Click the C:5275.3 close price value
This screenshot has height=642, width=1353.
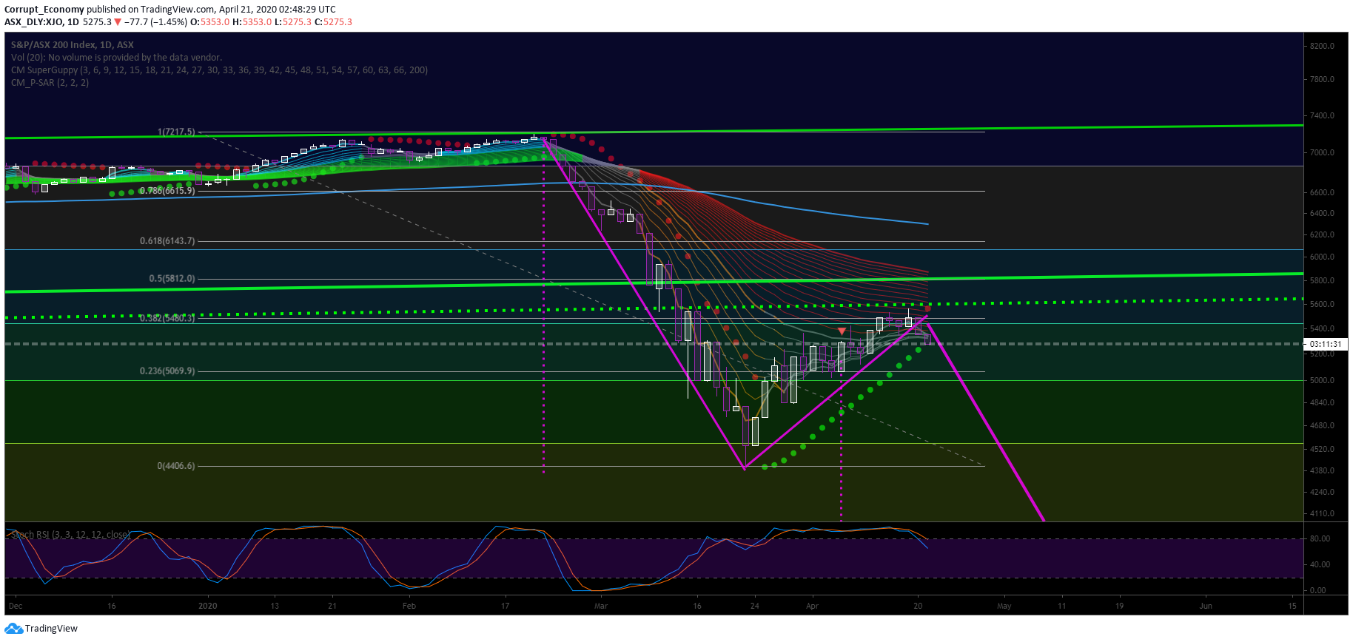coord(334,22)
